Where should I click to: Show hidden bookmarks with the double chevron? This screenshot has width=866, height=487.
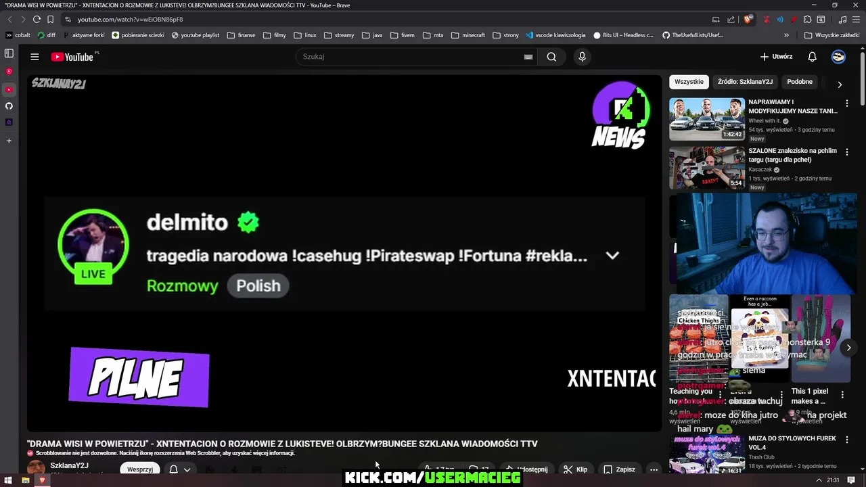click(x=786, y=35)
